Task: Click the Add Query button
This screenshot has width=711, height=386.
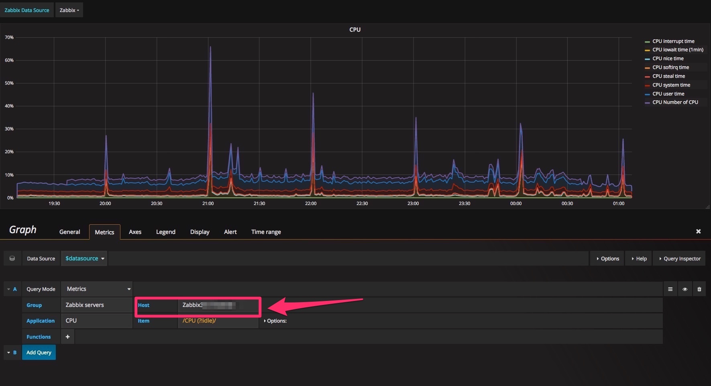Action: (39, 352)
